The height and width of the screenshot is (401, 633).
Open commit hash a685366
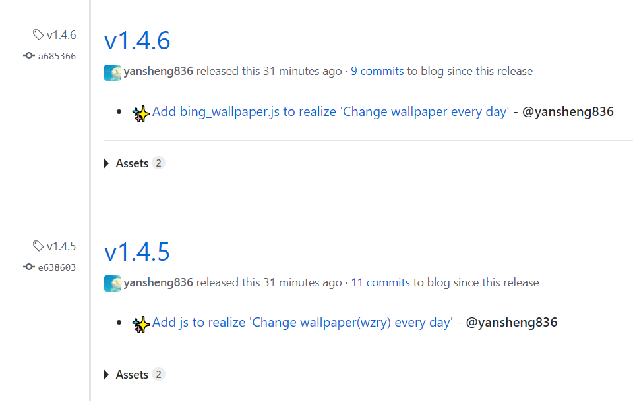(57, 56)
